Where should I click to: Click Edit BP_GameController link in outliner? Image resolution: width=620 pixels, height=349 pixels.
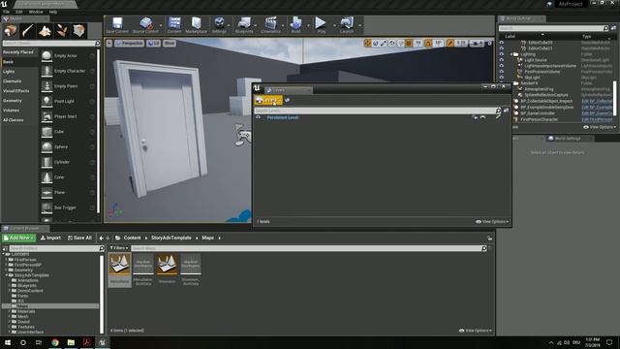click(x=597, y=113)
